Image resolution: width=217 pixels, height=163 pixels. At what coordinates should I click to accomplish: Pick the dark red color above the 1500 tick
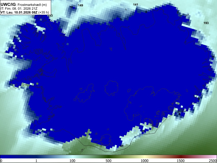[181, 157]
